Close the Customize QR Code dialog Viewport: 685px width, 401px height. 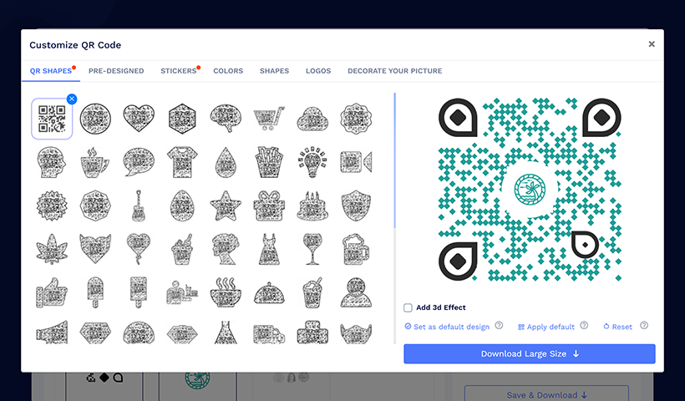point(652,44)
